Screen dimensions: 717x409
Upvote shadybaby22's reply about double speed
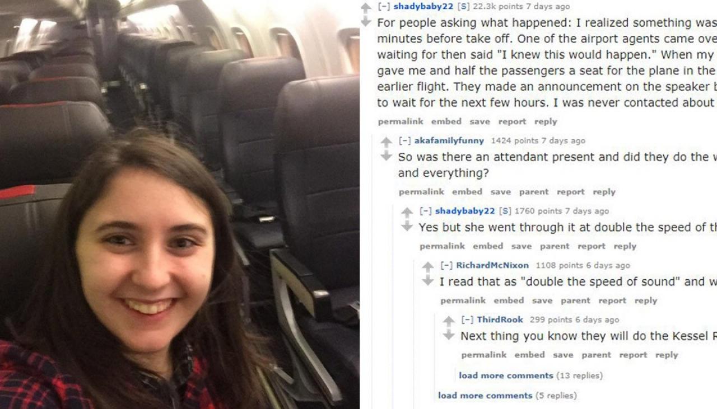[x=407, y=213]
